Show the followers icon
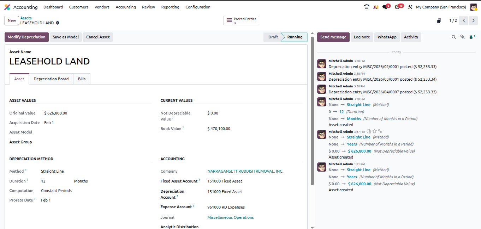 [x=472, y=37]
